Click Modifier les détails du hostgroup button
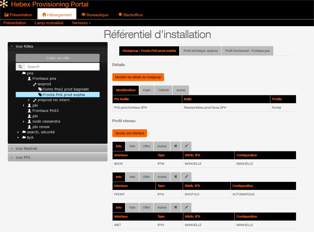This screenshot has width=314, height=232. point(138,77)
